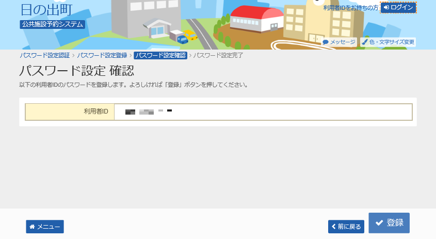
Task: Open the メッセージ link
Action: (x=339, y=42)
